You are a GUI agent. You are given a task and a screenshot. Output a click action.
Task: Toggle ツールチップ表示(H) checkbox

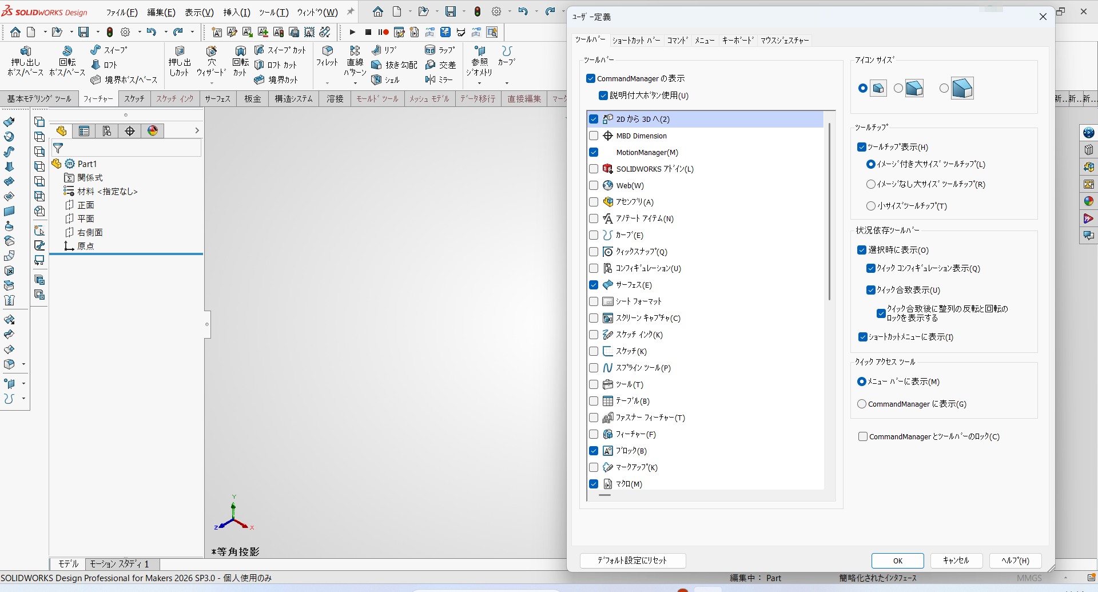tap(862, 147)
